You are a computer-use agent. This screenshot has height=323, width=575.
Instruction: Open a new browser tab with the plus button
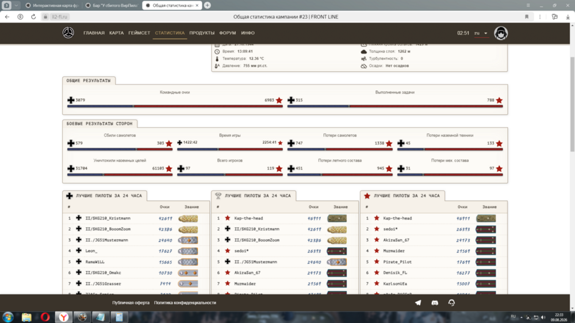point(207,6)
